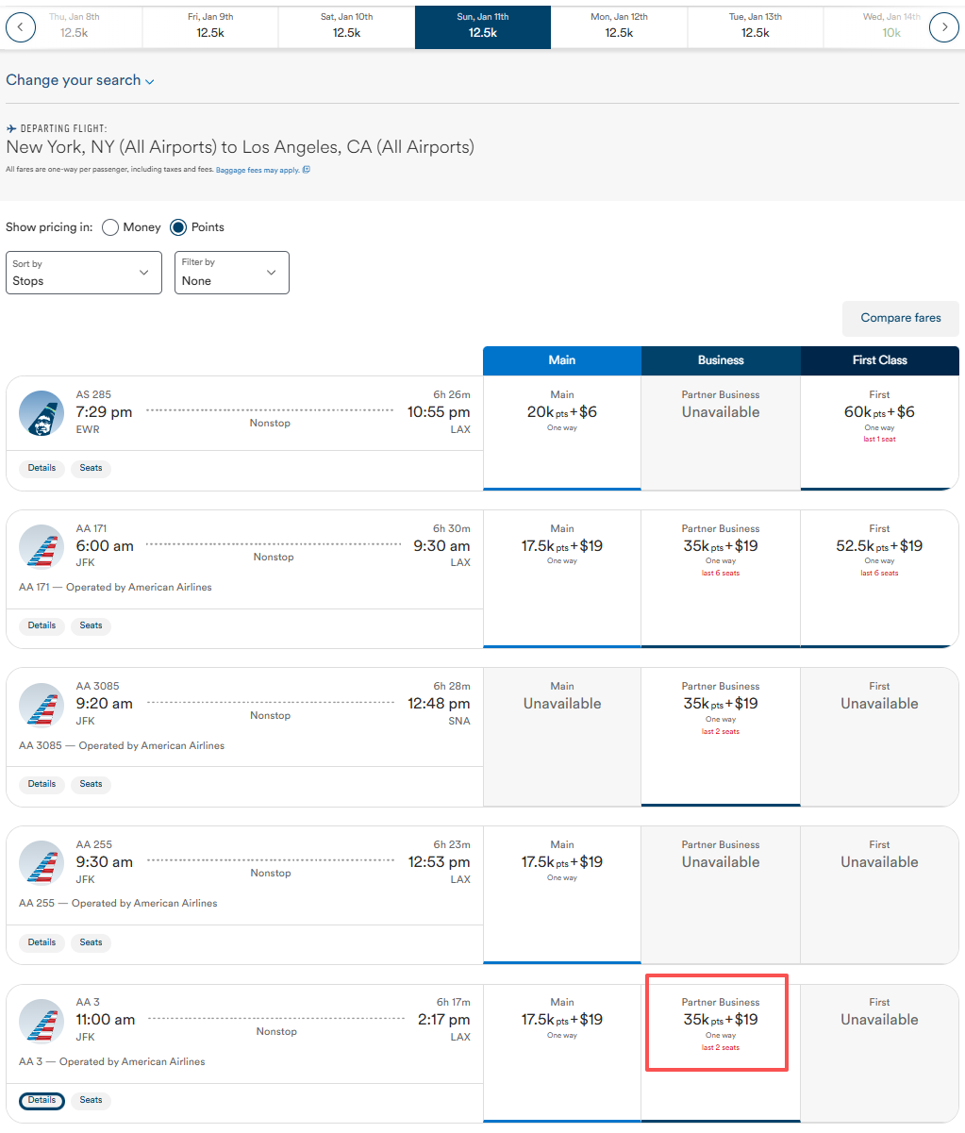This screenshot has width=965, height=1133.
Task: Click the Compare fares button
Action: [900, 319]
